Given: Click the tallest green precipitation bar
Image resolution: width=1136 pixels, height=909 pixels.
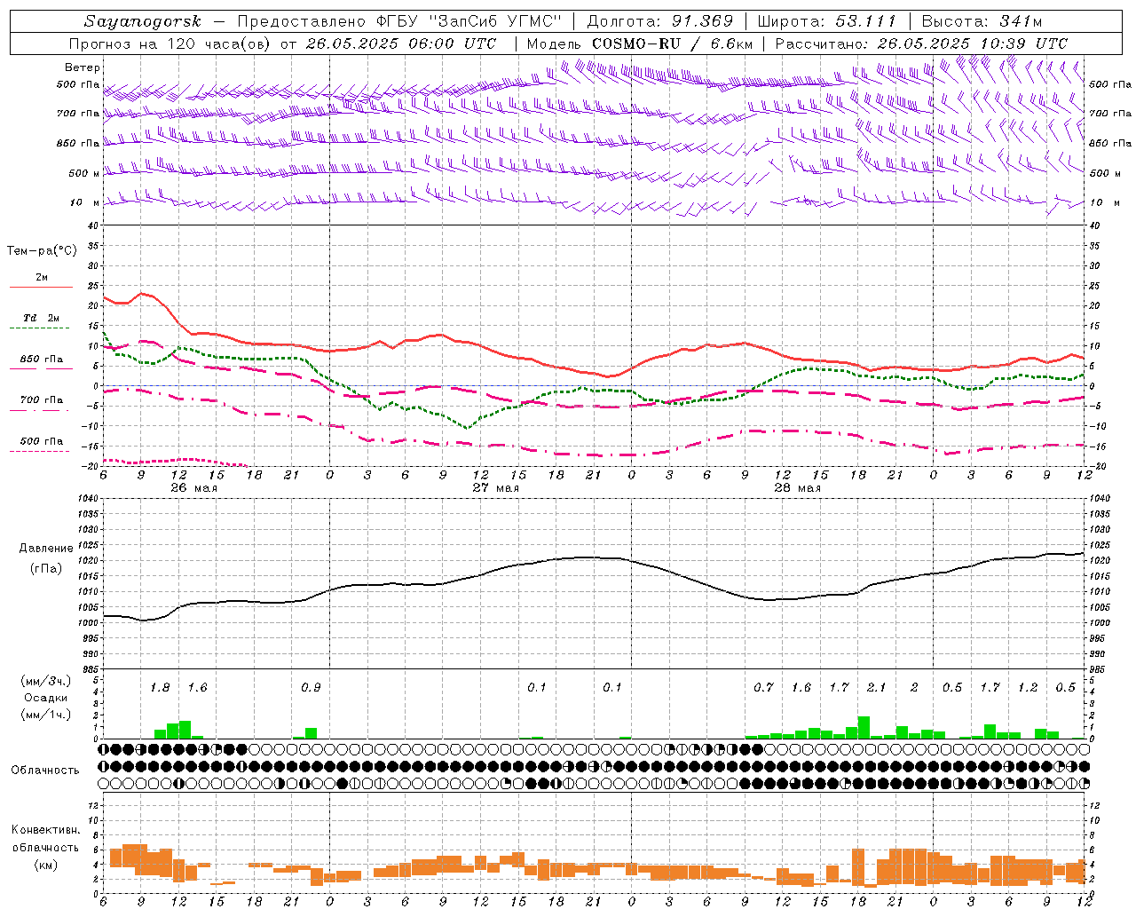Looking at the screenshot, I should 864,727.
